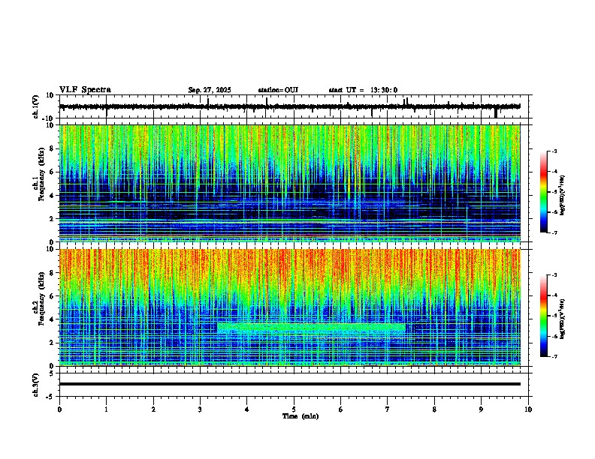Click the "ch.1(V)" waveform axis label
This screenshot has height=459, width=595.
click(36, 106)
